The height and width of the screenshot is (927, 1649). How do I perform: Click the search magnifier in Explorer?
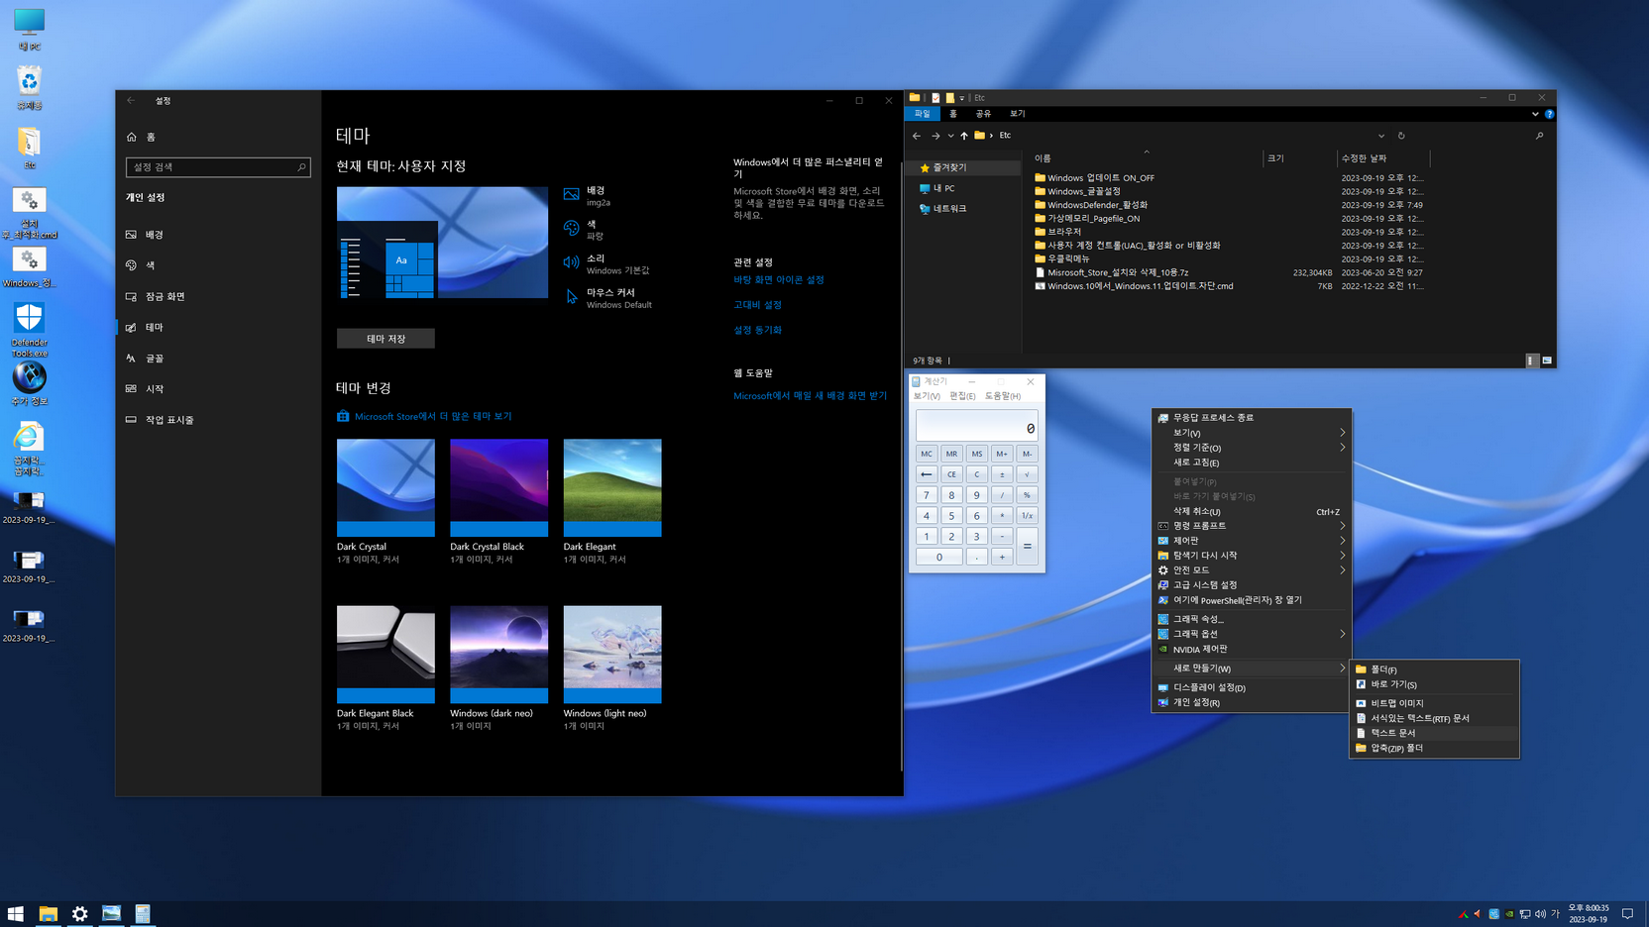(x=1540, y=136)
